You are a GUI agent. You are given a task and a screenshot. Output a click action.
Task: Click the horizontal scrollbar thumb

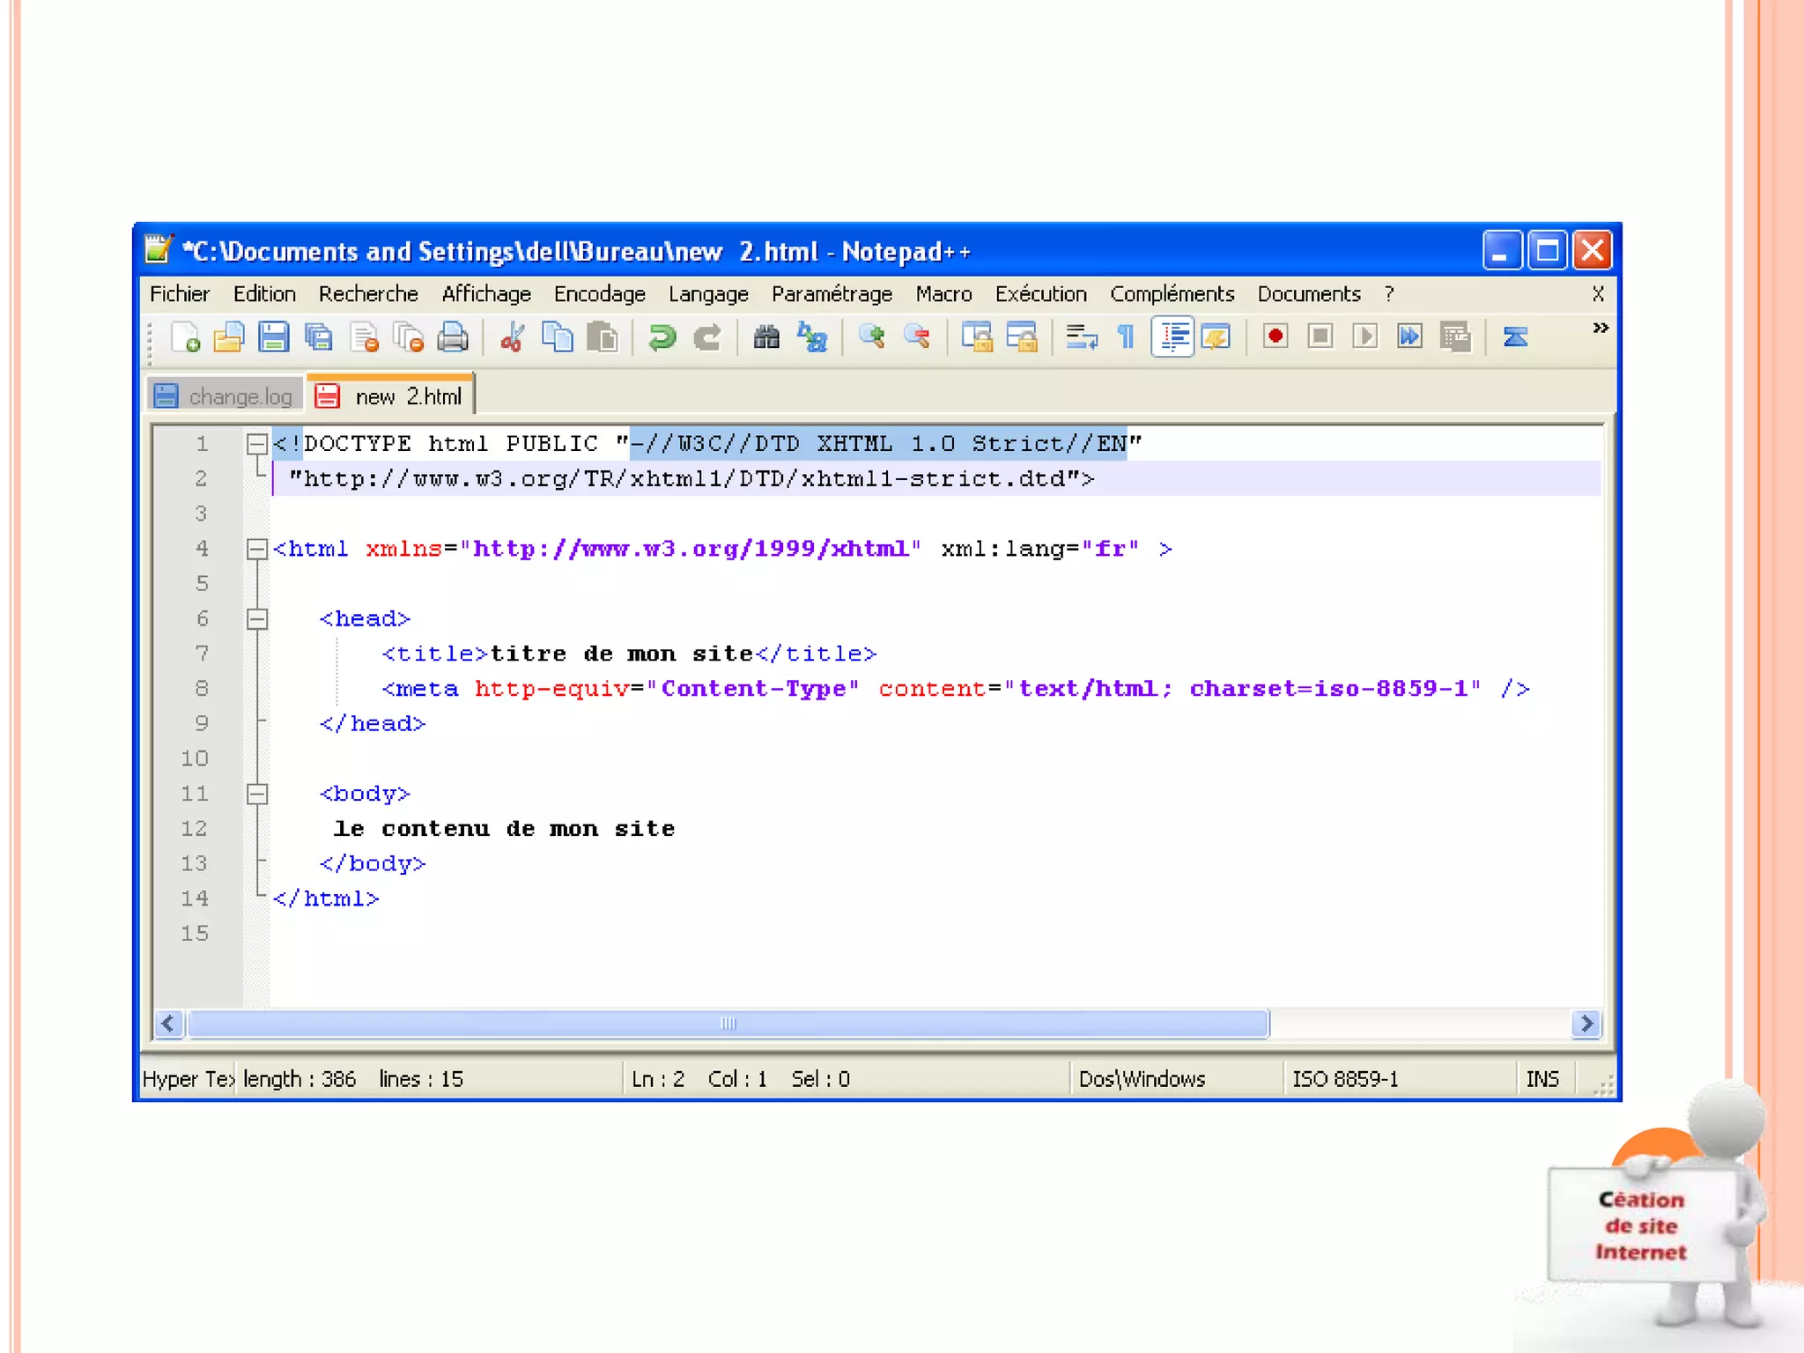click(728, 1024)
